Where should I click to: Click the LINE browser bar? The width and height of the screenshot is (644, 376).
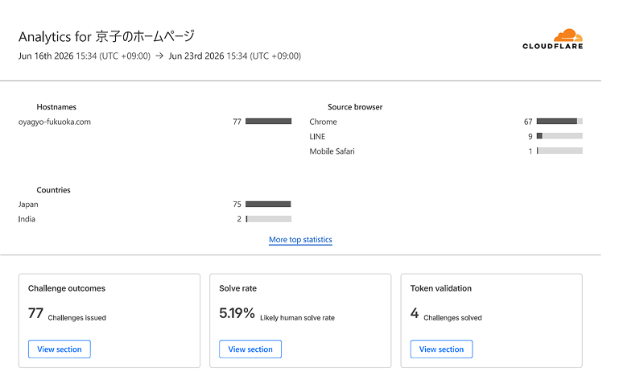[559, 136]
